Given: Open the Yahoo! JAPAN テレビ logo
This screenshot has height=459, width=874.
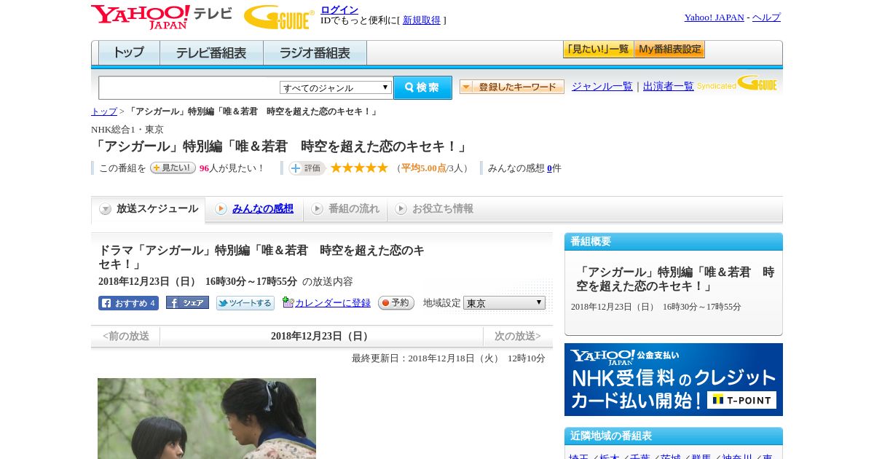Looking at the screenshot, I should coord(162,17).
